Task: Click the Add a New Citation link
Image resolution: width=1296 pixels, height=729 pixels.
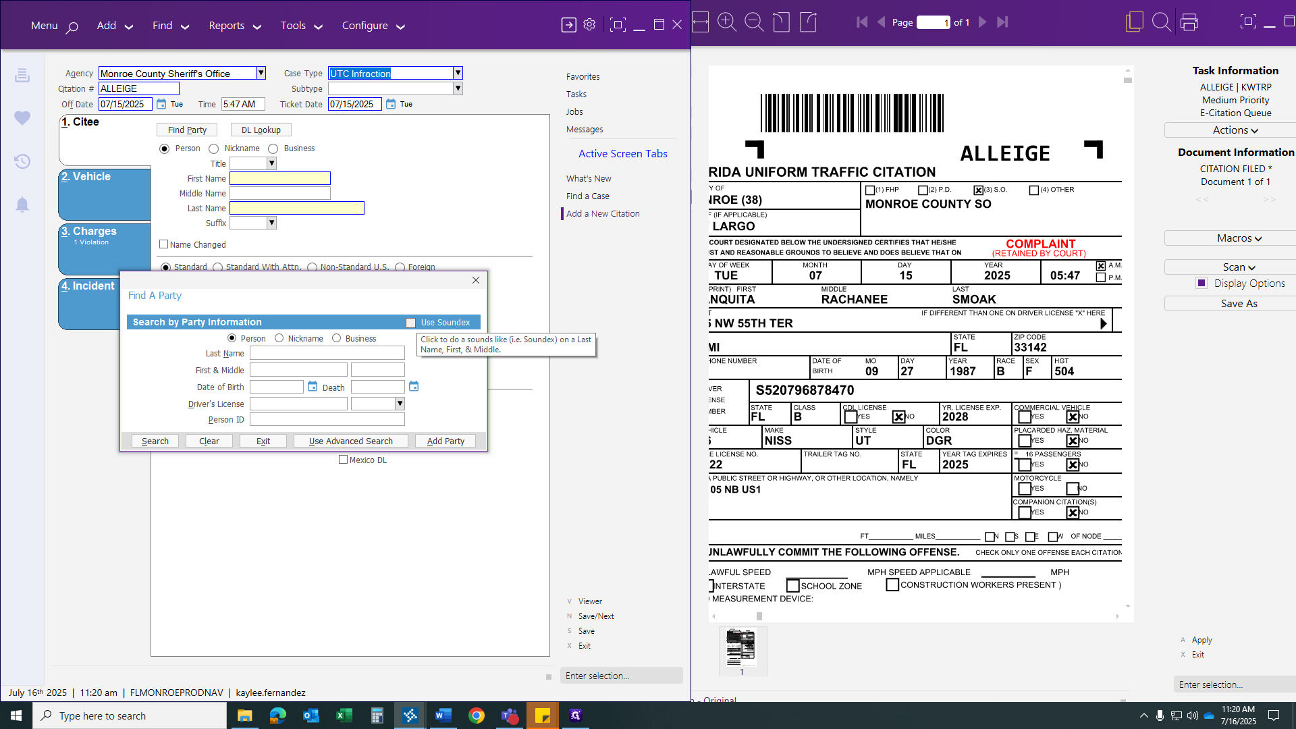Action: (603, 213)
